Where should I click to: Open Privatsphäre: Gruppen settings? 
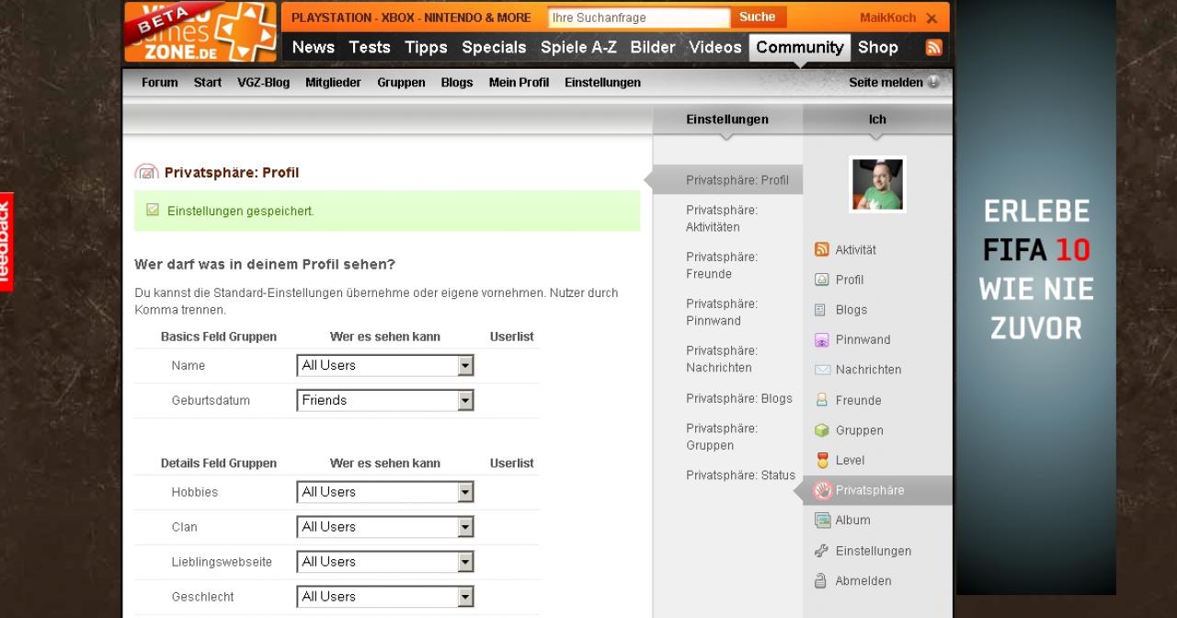pyautogui.click(x=722, y=437)
